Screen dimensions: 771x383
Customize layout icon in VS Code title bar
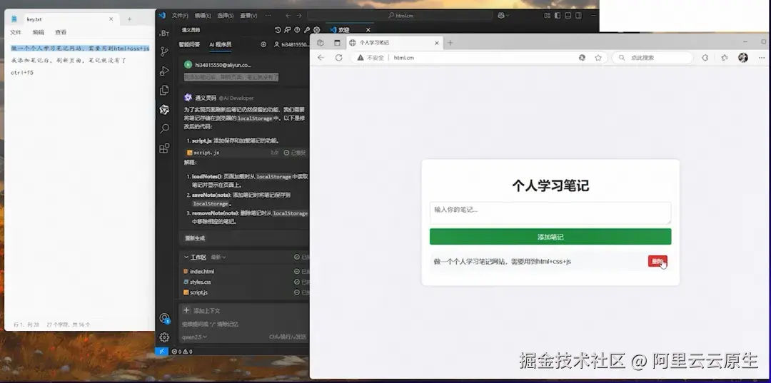[x=547, y=15]
